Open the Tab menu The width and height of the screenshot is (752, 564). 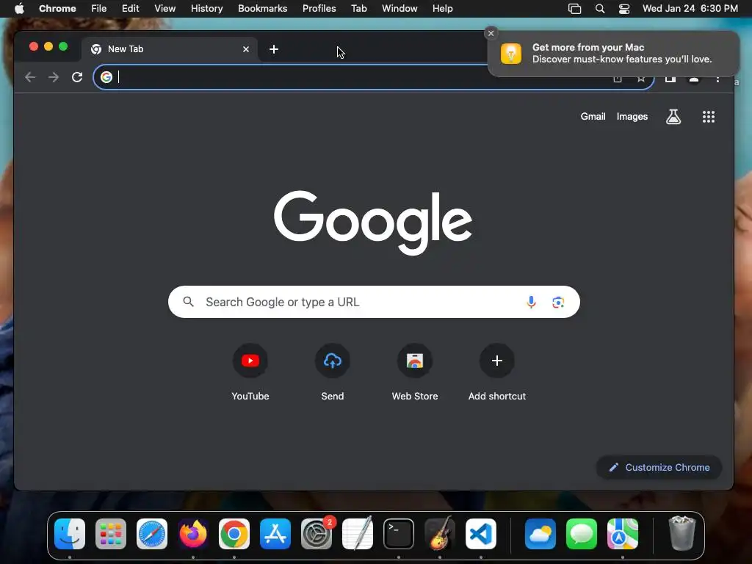(358, 9)
